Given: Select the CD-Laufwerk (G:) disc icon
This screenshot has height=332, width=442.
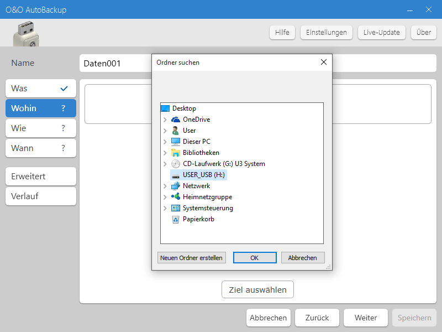Looking at the screenshot, I should pos(176,164).
